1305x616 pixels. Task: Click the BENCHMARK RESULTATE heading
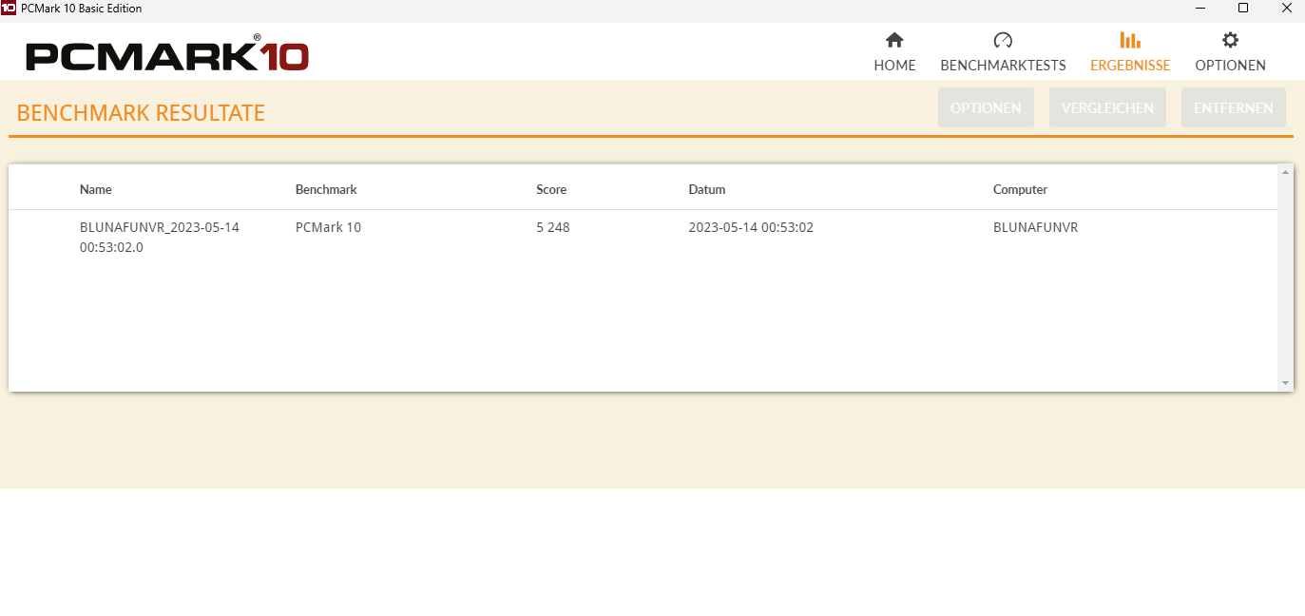coord(141,113)
